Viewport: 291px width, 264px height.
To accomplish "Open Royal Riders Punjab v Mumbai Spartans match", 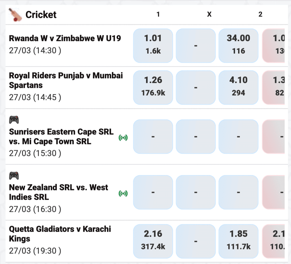I will [x=66, y=80].
